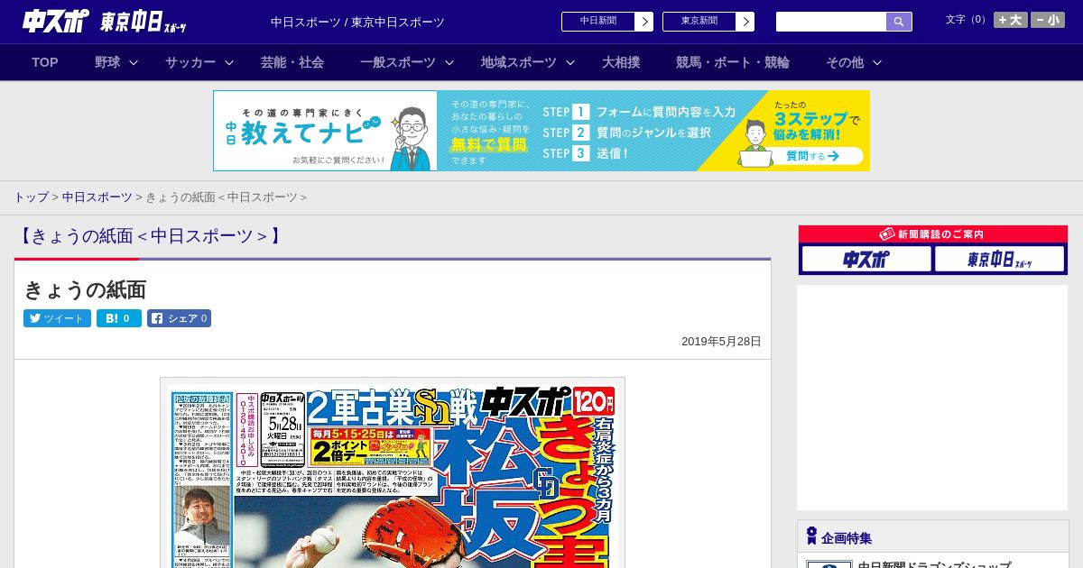Open the 一般スポーツ menu item
The width and height of the screenshot is (1083, 568).
tap(398, 62)
